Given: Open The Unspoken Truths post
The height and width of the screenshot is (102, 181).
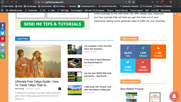Looking at the screenshot, I should pos(98,47).
